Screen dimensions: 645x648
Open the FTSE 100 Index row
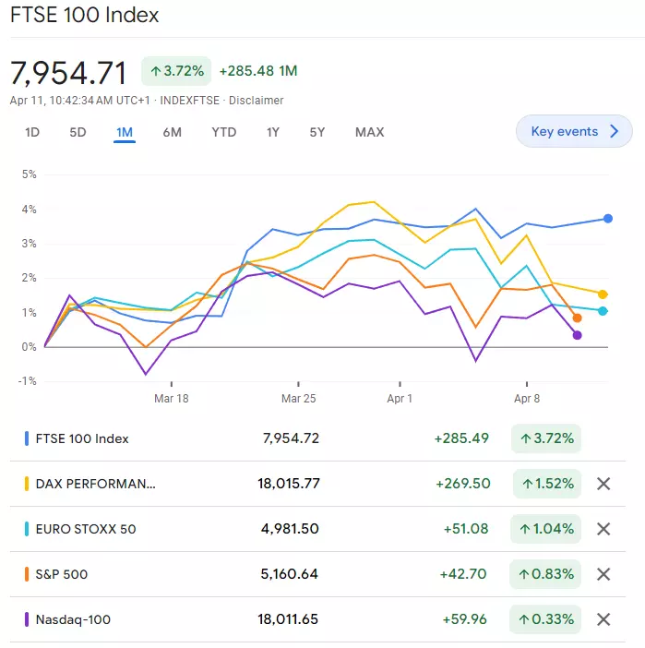coord(317,438)
